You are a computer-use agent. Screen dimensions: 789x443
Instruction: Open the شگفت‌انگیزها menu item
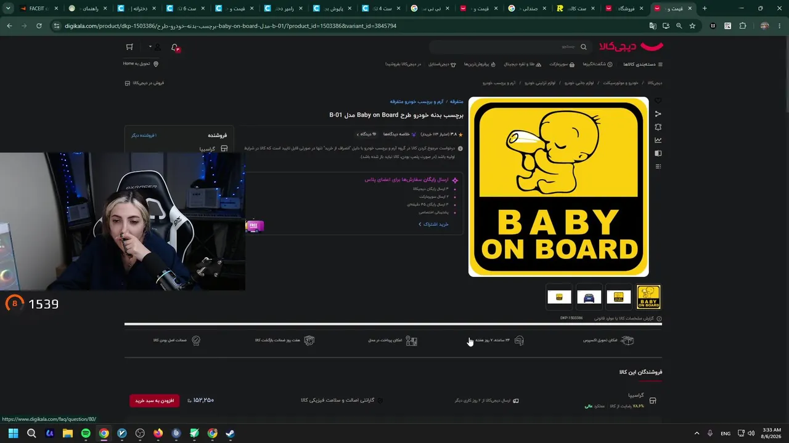[x=597, y=65]
